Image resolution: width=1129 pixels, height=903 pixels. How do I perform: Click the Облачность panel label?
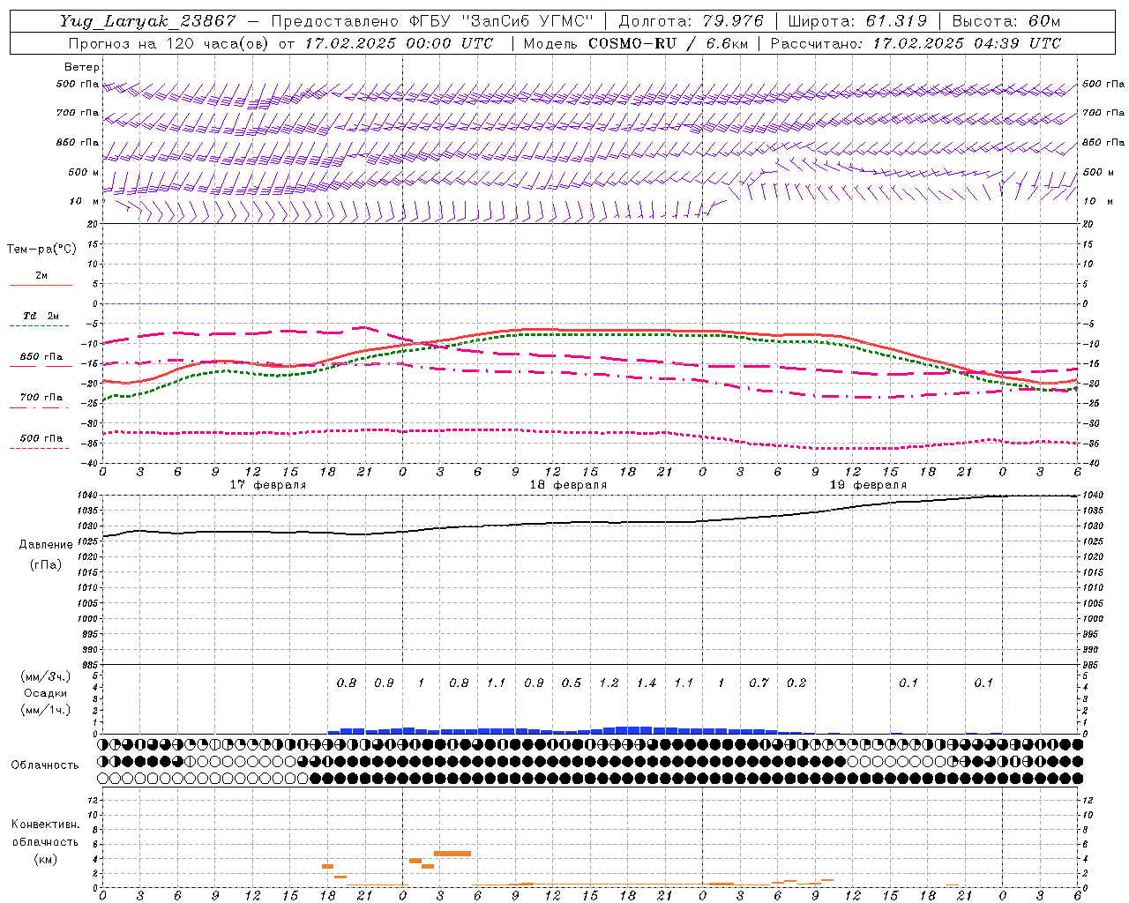pos(45,765)
